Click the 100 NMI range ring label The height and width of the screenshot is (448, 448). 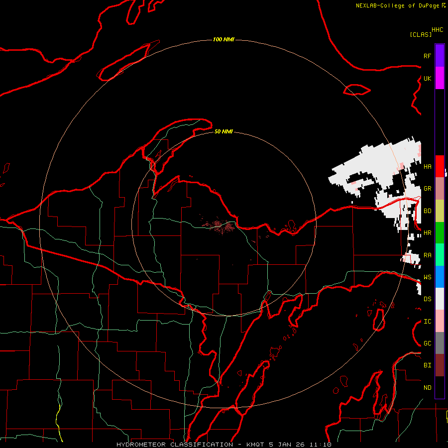click(224, 39)
